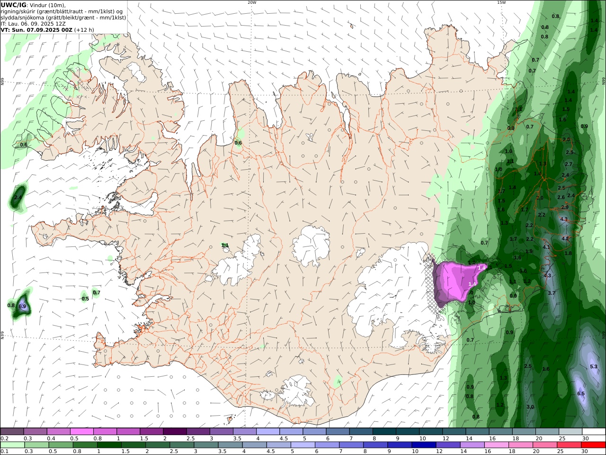Screen dimensions: 606x455
Task: Click the '0.1' label under the rain legend
Action: click(x=3, y=452)
